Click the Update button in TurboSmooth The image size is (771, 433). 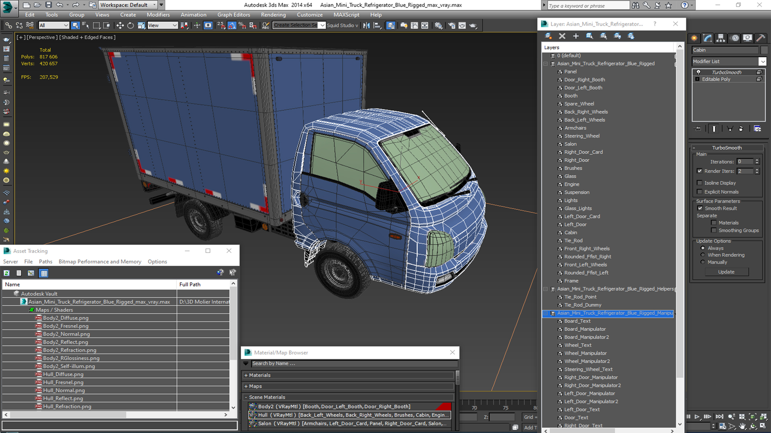click(726, 272)
